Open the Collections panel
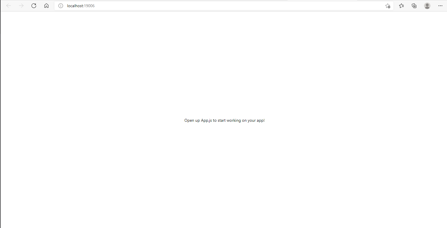 click(x=414, y=6)
